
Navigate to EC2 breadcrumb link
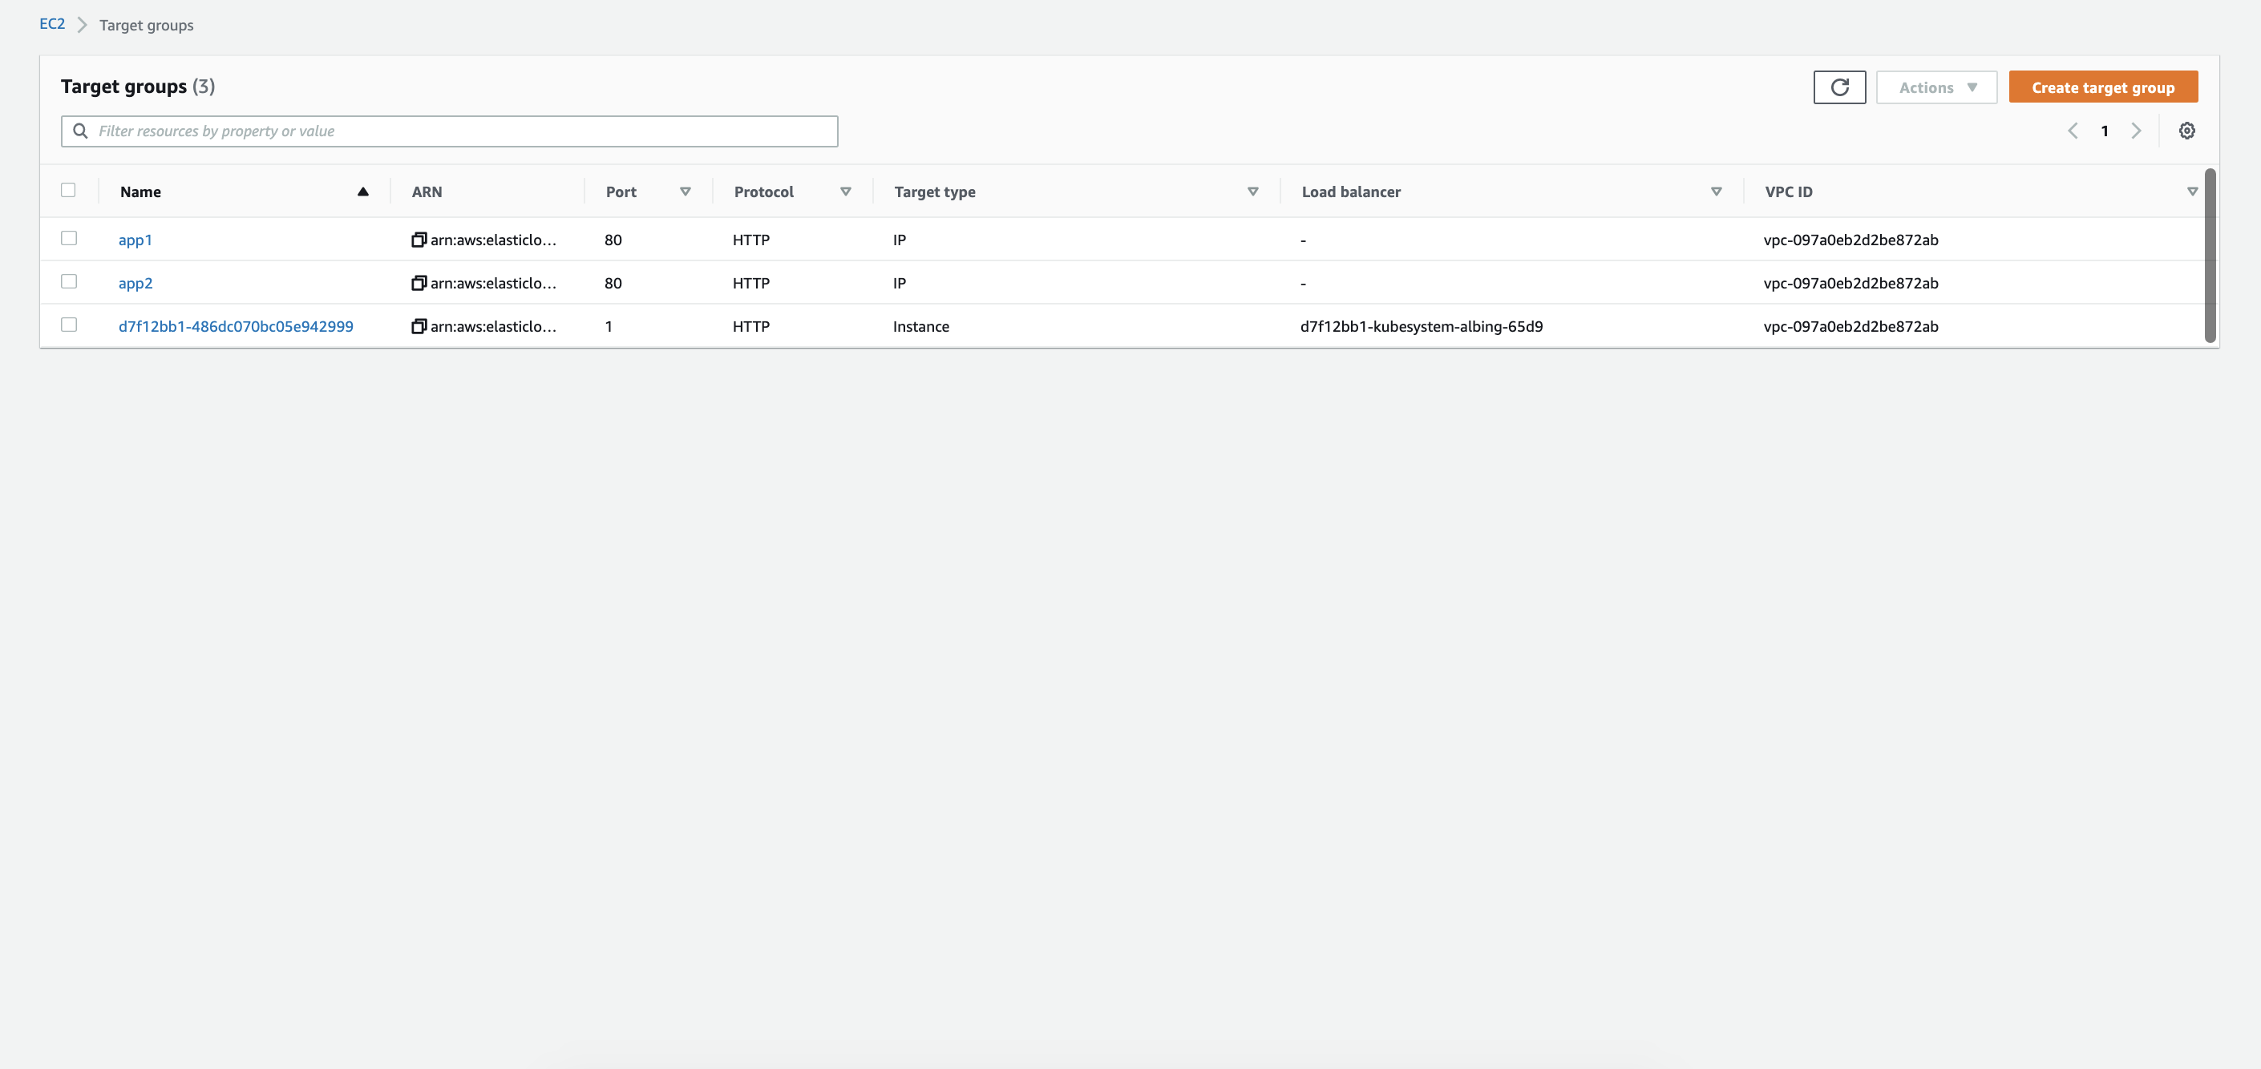[x=52, y=24]
